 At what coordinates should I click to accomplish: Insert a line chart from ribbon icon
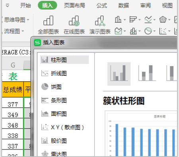(x=148, y=19)
